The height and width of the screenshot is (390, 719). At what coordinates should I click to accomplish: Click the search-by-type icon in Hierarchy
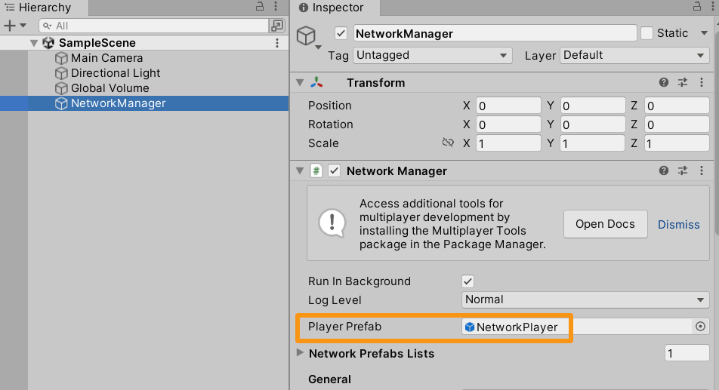coord(277,26)
